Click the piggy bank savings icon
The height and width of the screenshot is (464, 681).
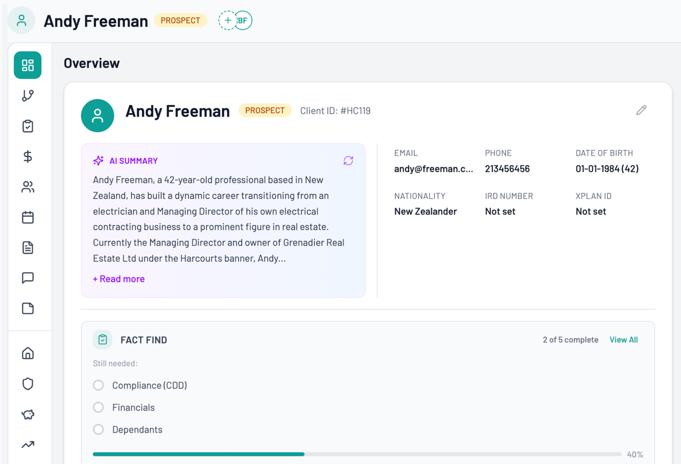click(x=28, y=414)
